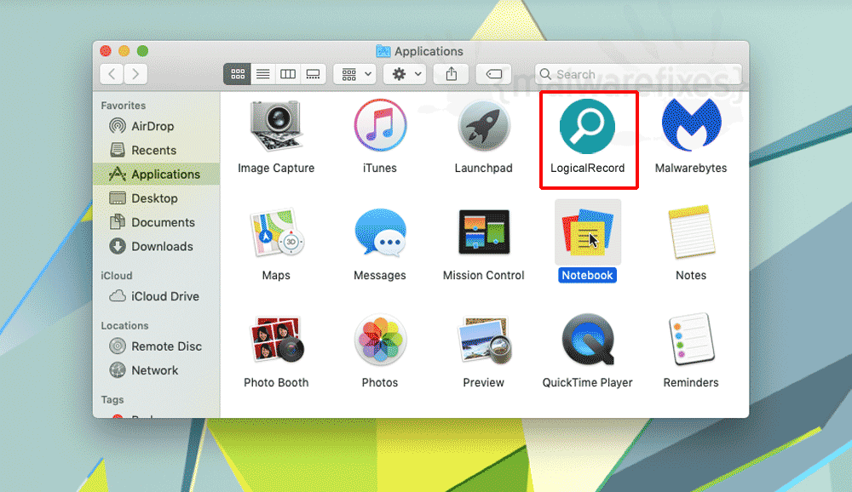Image resolution: width=852 pixels, height=492 pixels.
Task: Click the "QuickTime Player" name label
Action: 587,383
